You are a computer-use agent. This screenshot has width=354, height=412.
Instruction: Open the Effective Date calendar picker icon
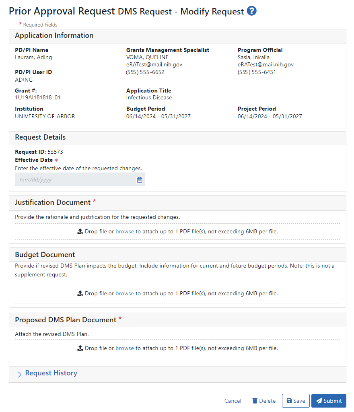pos(140,180)
